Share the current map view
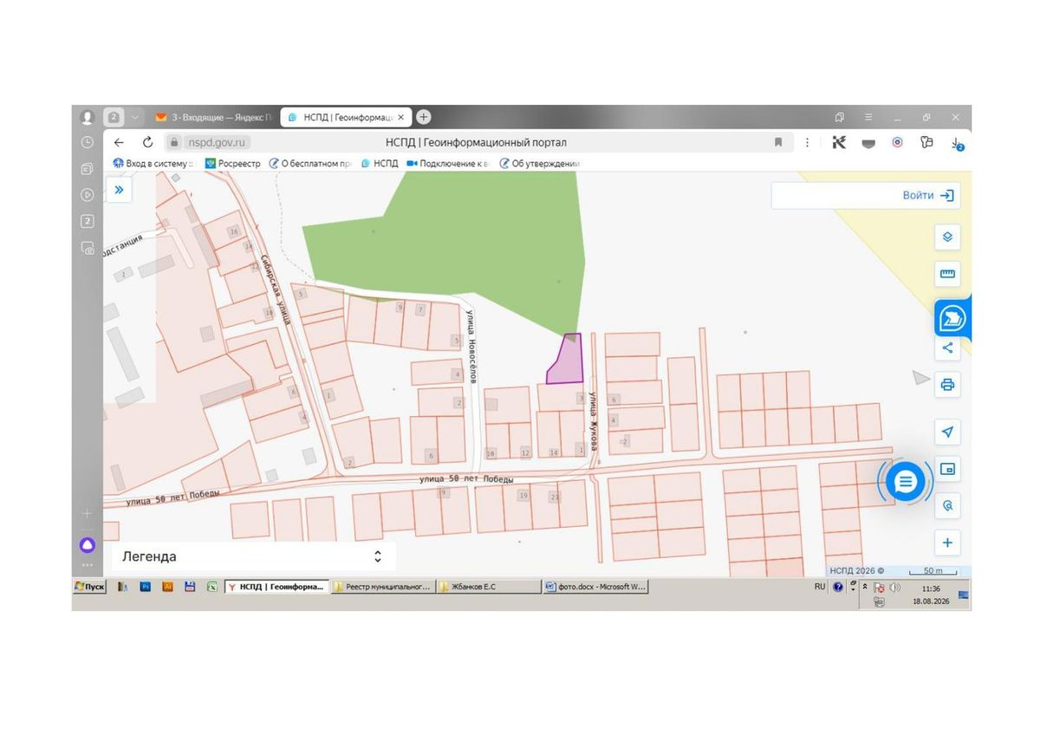This screenshot has height=735, width=1040. [947, 348]
